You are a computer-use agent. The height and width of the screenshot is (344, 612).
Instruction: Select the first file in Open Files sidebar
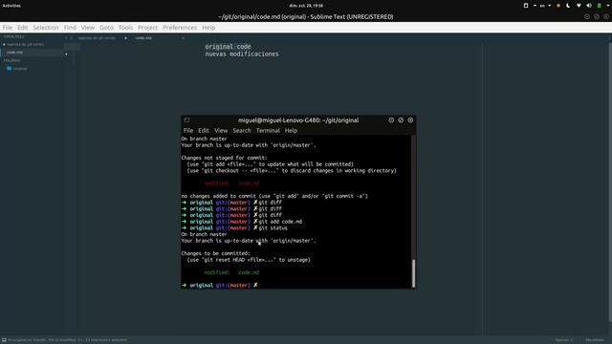click(x=25, y=45)
